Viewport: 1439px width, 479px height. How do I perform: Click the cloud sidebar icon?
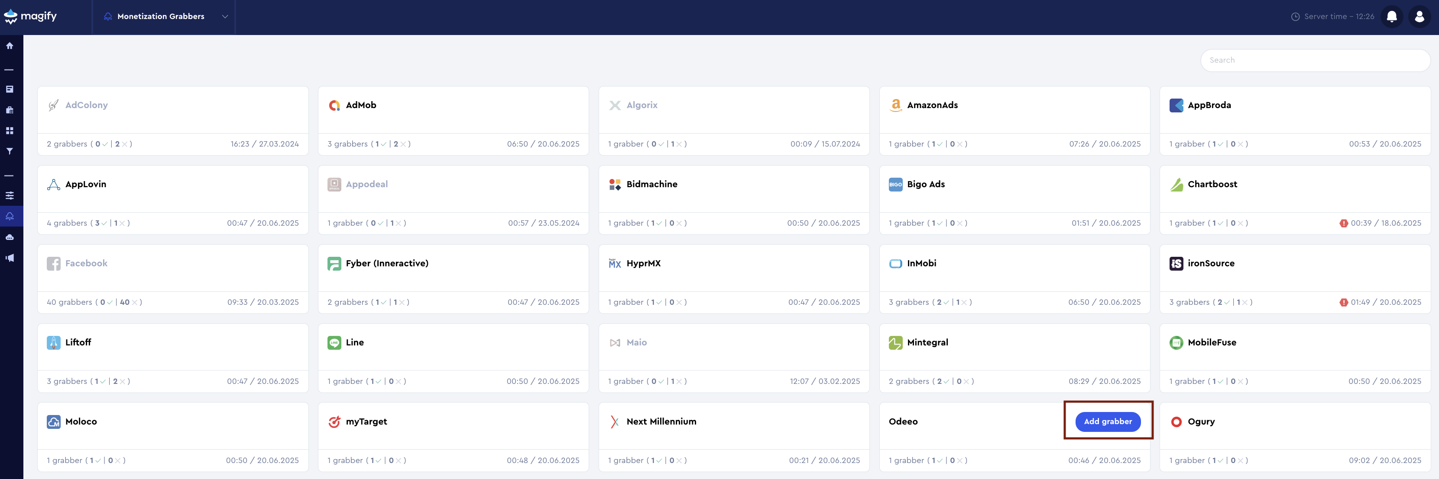tap(10, 237)
